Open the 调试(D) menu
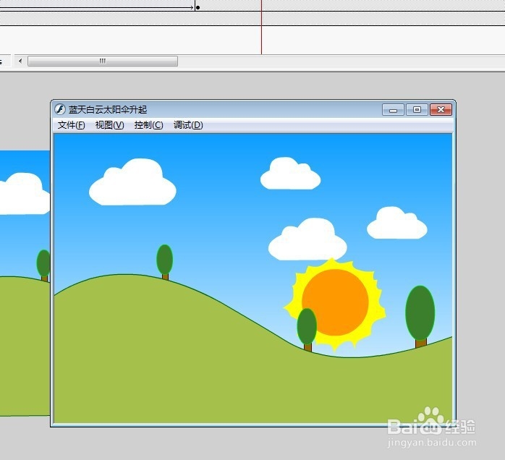 pos(188,125)
